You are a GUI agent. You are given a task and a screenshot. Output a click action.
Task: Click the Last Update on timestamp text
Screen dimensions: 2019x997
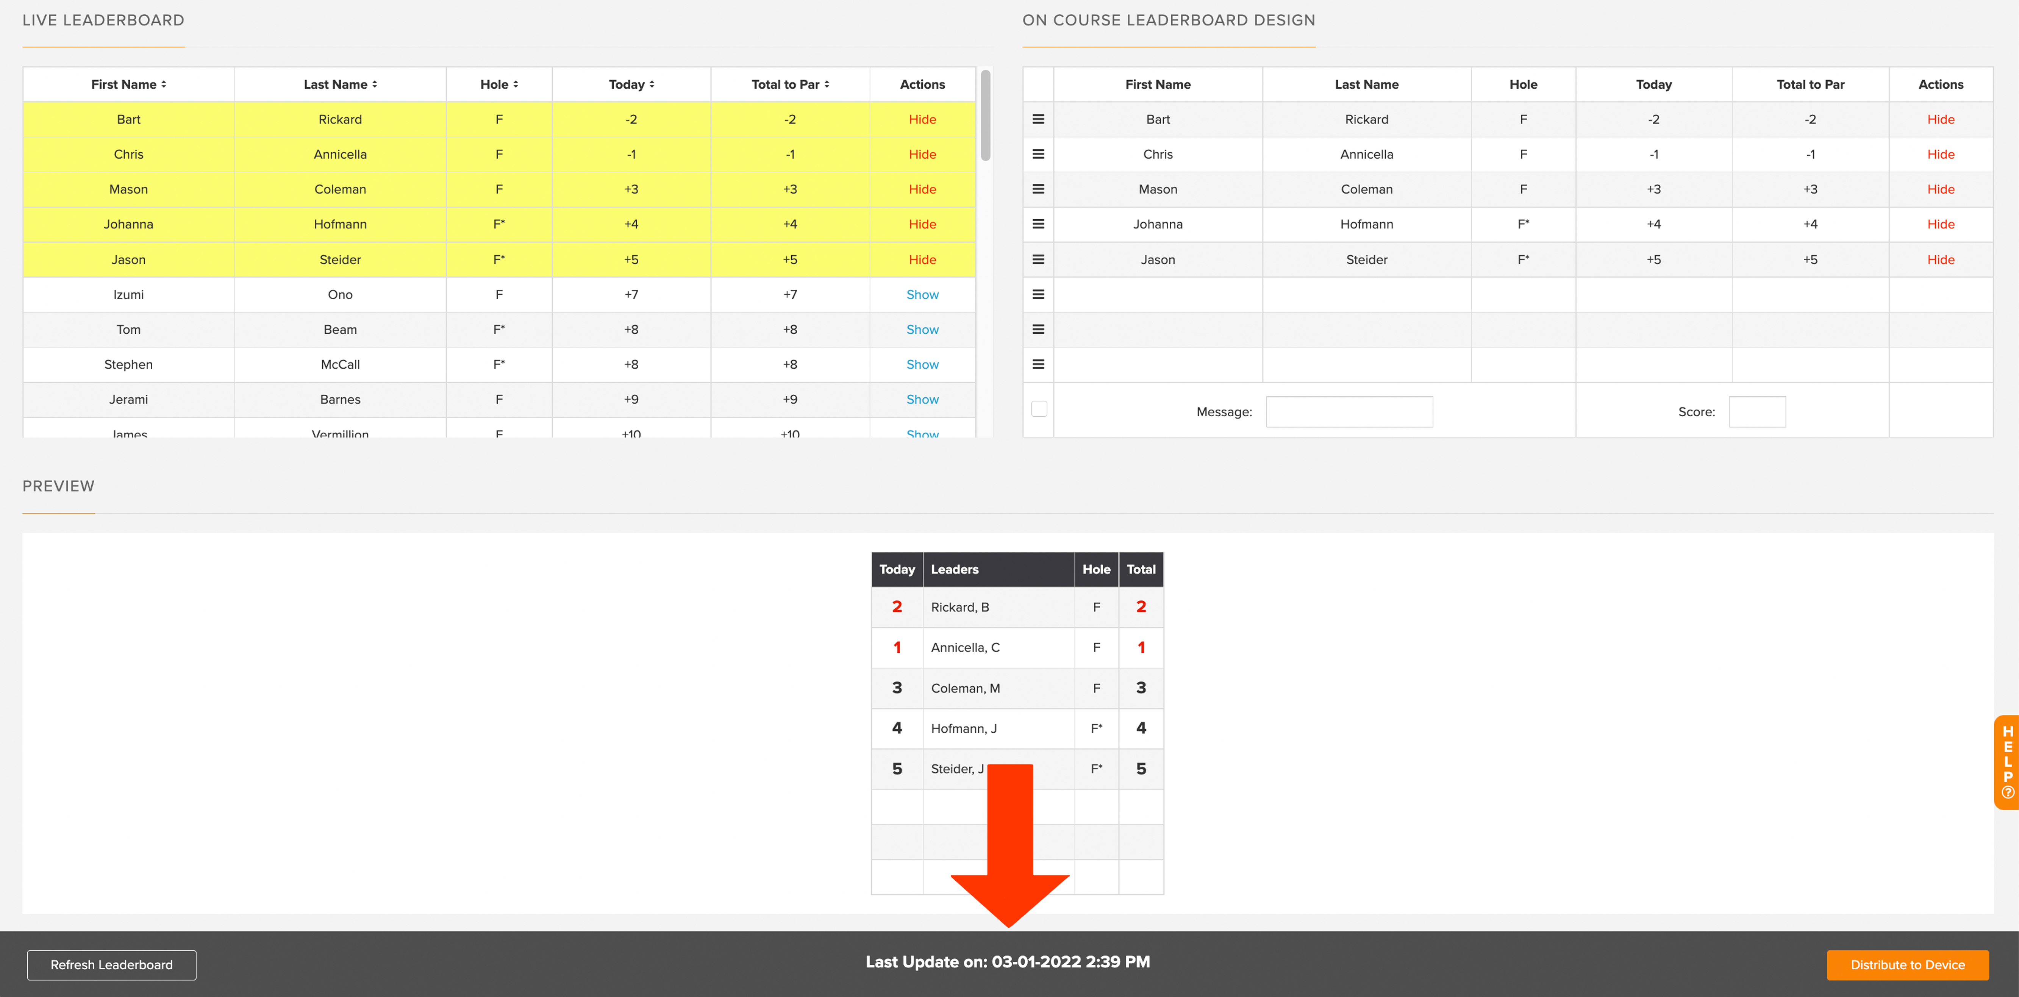pos(1008,962)
